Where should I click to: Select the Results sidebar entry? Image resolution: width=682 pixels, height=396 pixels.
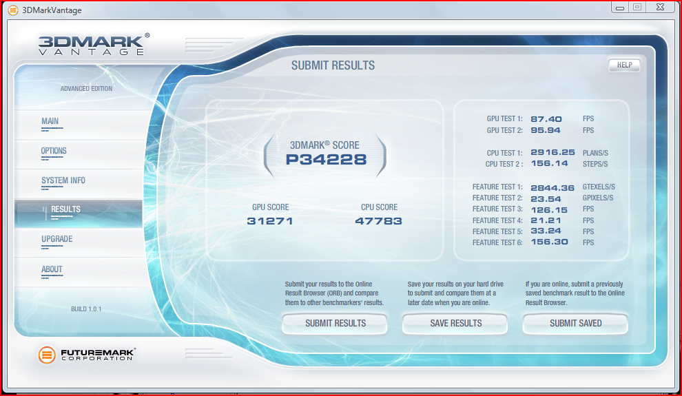point(79,213)
